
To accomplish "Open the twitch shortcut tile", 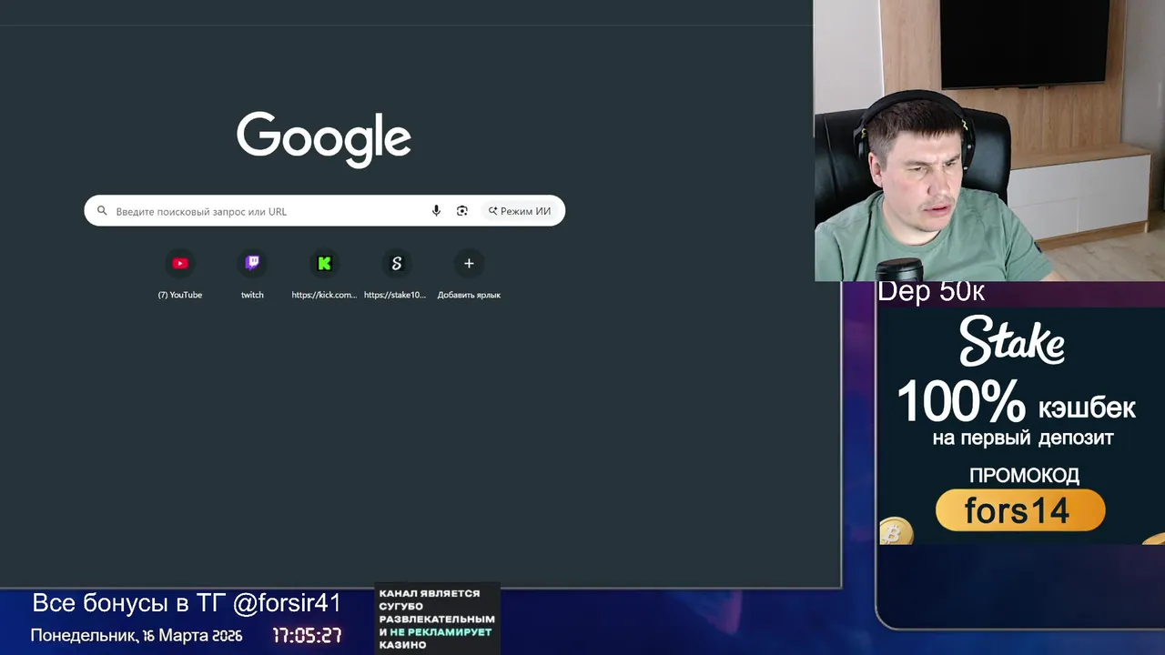I will (x=252, y=274).
